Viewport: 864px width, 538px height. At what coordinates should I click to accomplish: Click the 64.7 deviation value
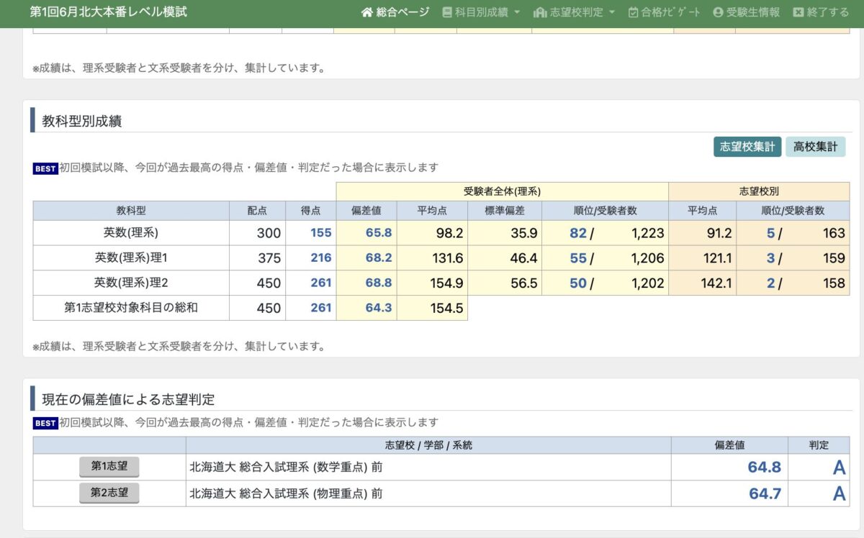click(x=764, y=494)
